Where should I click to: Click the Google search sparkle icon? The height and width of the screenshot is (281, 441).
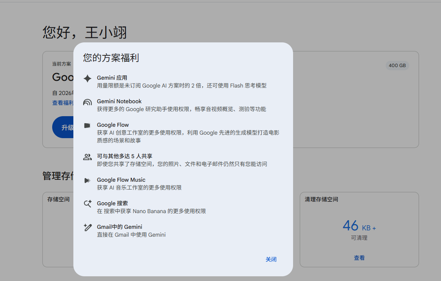tap(87, 204)
